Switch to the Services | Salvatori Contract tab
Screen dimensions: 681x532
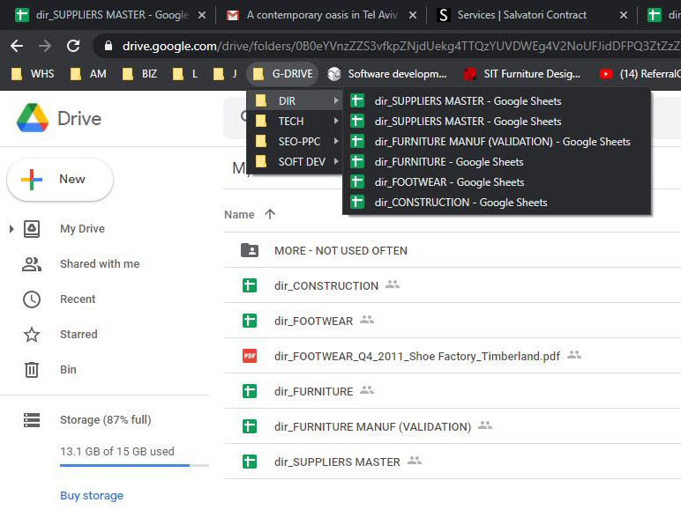521,15
